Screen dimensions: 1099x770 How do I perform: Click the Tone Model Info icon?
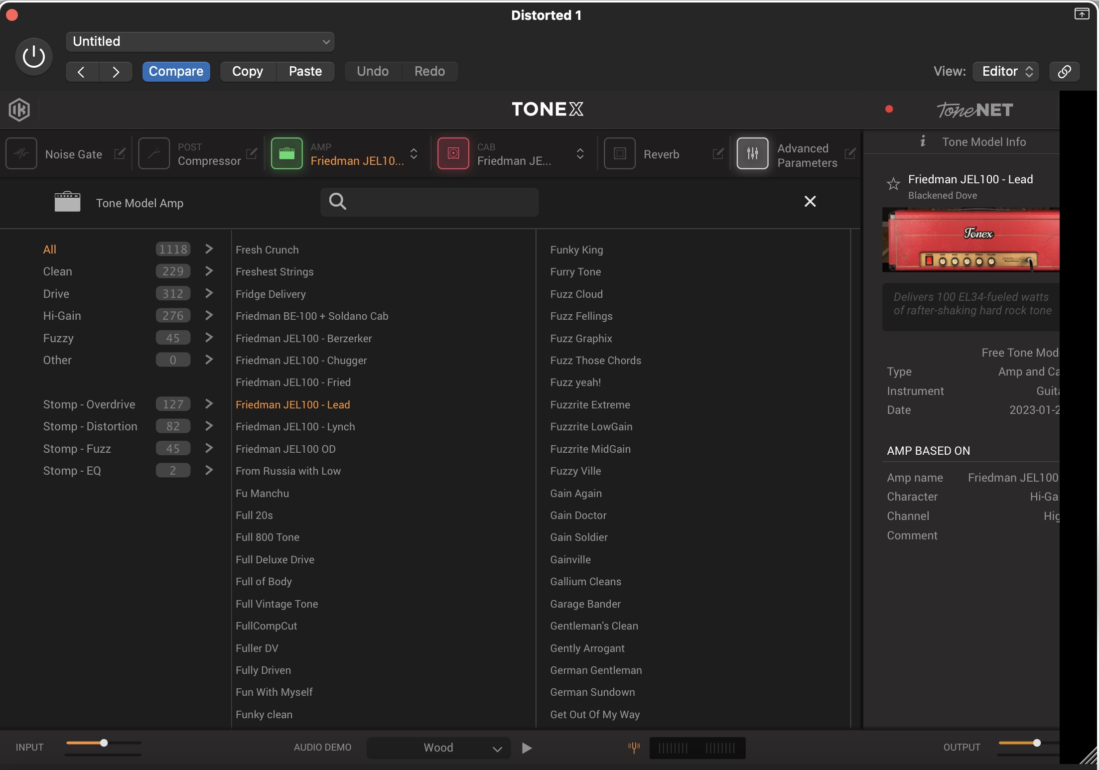923,141
